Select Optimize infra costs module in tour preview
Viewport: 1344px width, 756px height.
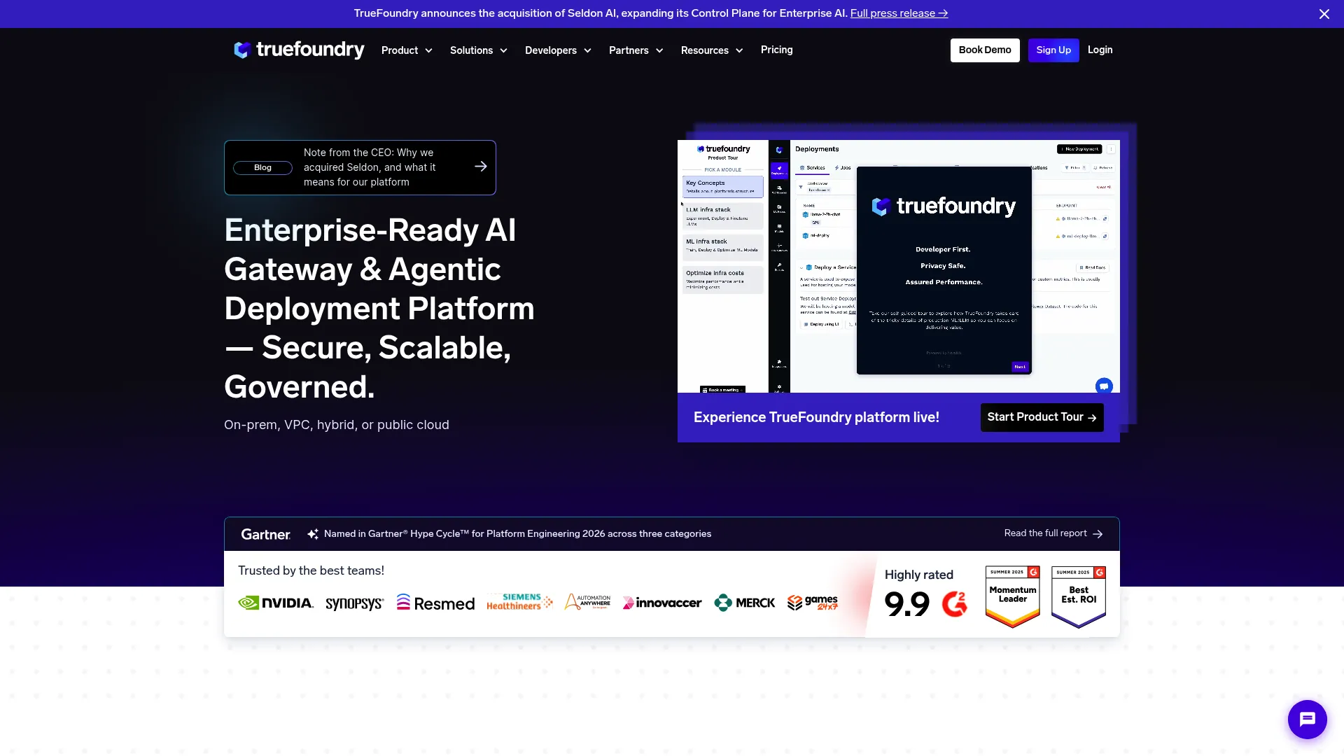point(722,279)
